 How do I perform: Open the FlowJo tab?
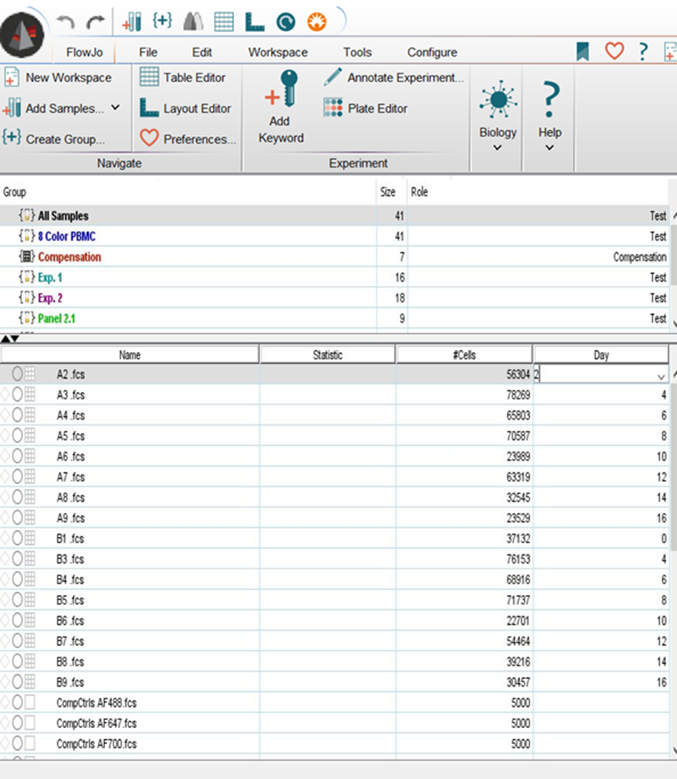[x=85, y=52]
